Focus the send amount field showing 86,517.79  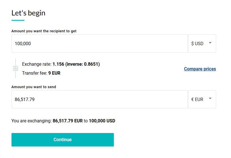point(99,99)
